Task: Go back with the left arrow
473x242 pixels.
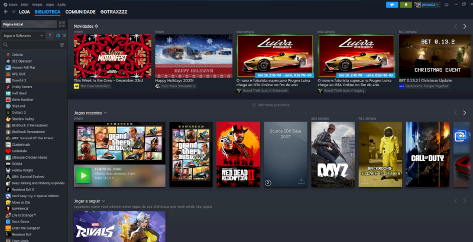Action: [5, 12]
